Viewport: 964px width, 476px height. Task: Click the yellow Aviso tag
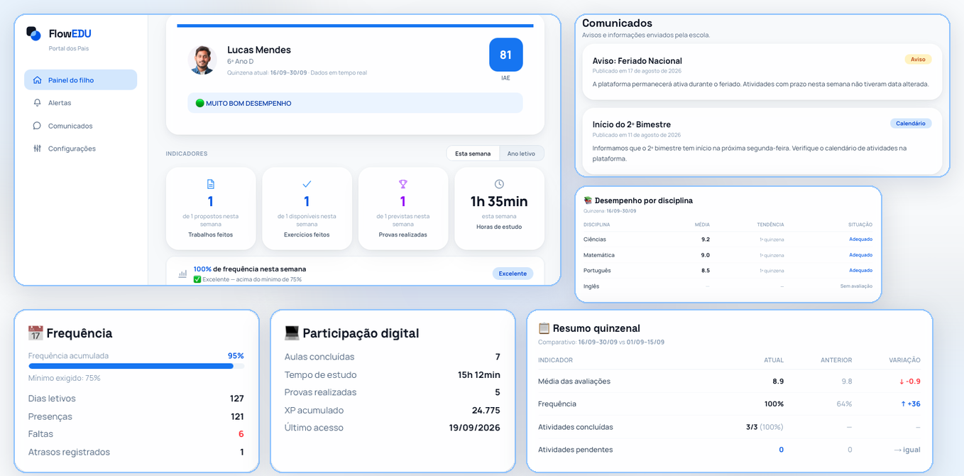tap(918, 60)
